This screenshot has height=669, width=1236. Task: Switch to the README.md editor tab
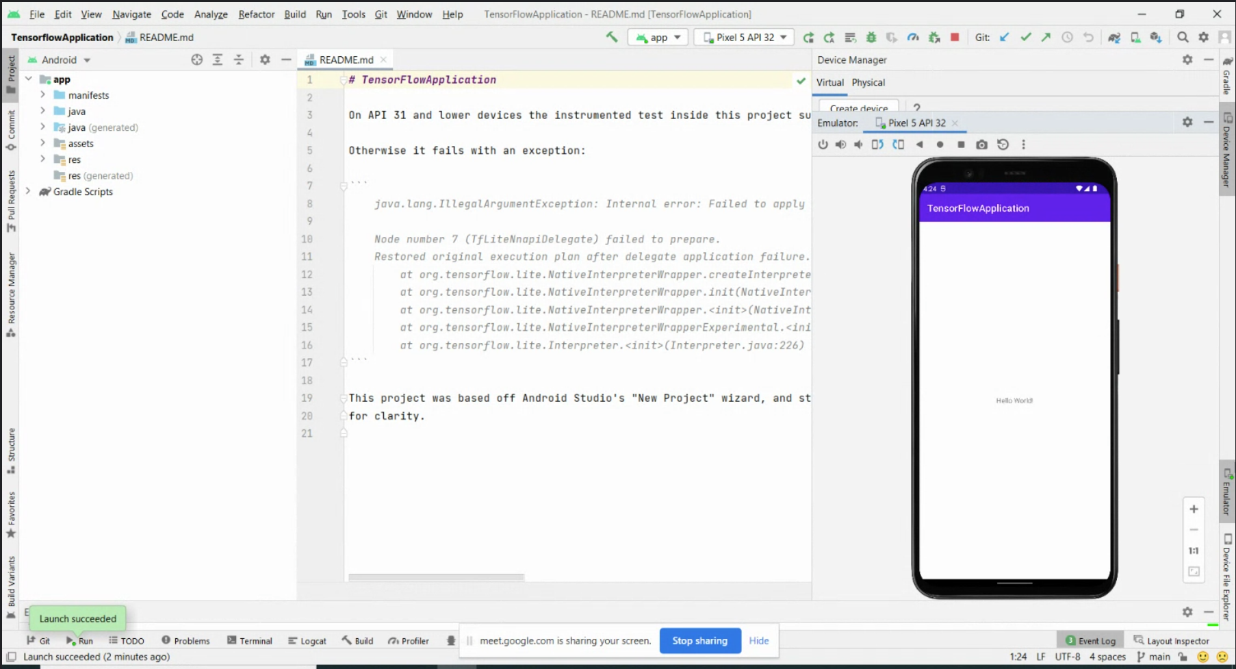[x=346, y=60]
